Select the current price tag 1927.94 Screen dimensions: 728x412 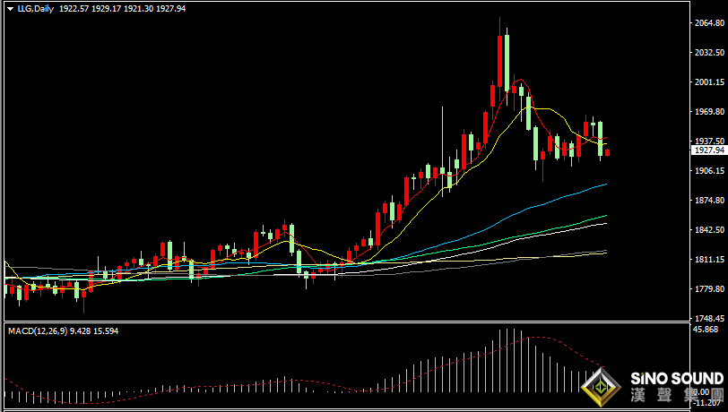pos(708,150)
